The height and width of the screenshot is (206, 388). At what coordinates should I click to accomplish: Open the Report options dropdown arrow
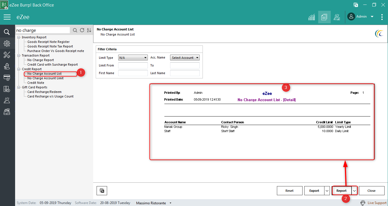click(355, 191)
